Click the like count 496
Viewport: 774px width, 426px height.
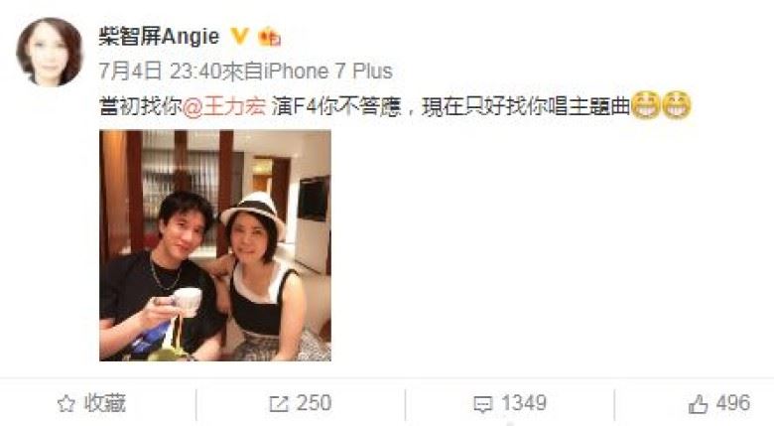coord(733,403)
